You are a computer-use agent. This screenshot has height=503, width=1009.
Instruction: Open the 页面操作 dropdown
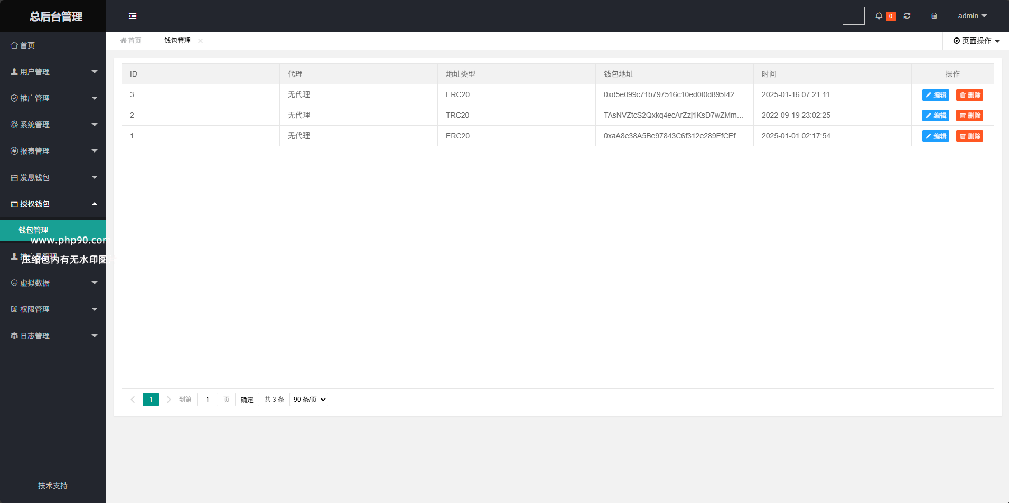976,41
